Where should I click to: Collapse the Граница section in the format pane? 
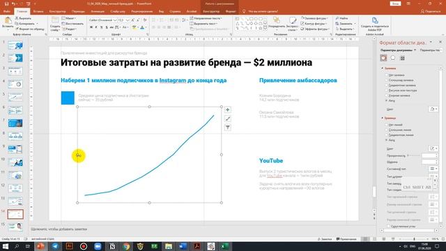tap(383, 118)
